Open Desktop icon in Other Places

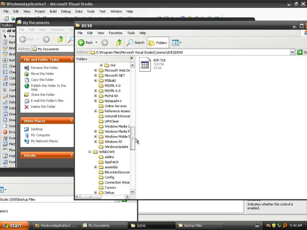(27, 129)
